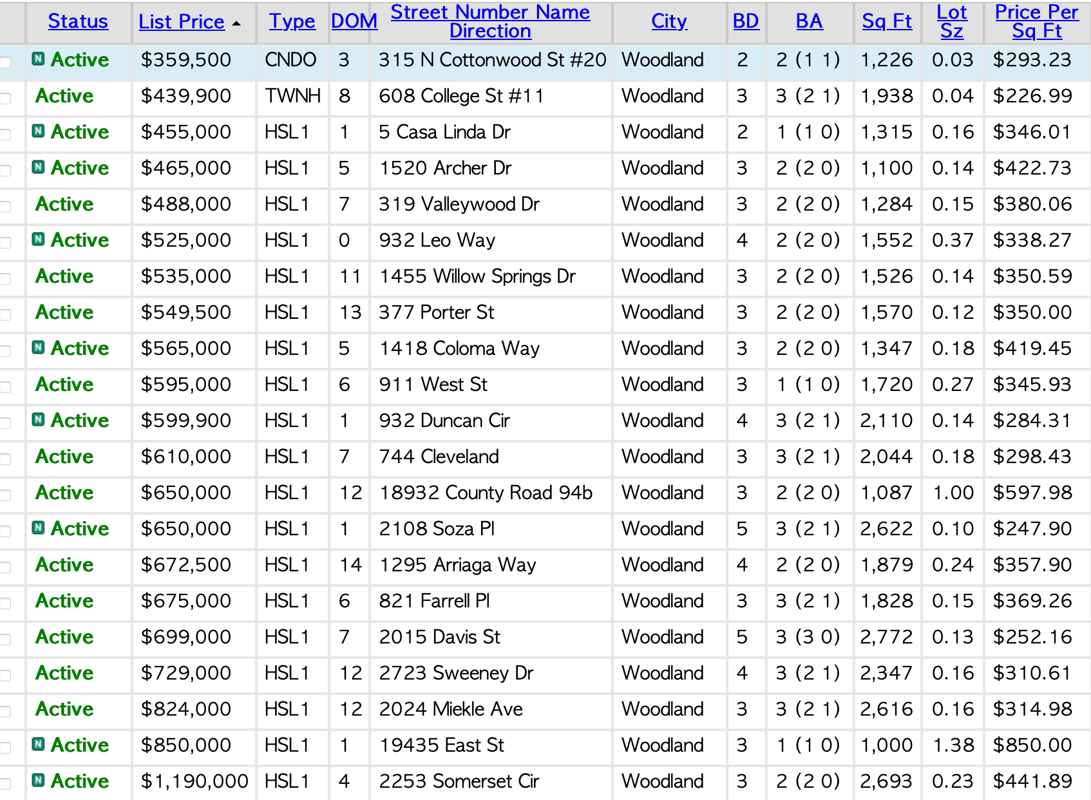Sort by Lot Sz column header
This screenshot has height=800, width=1091.
pyautogui.click(x=952, y=21)
